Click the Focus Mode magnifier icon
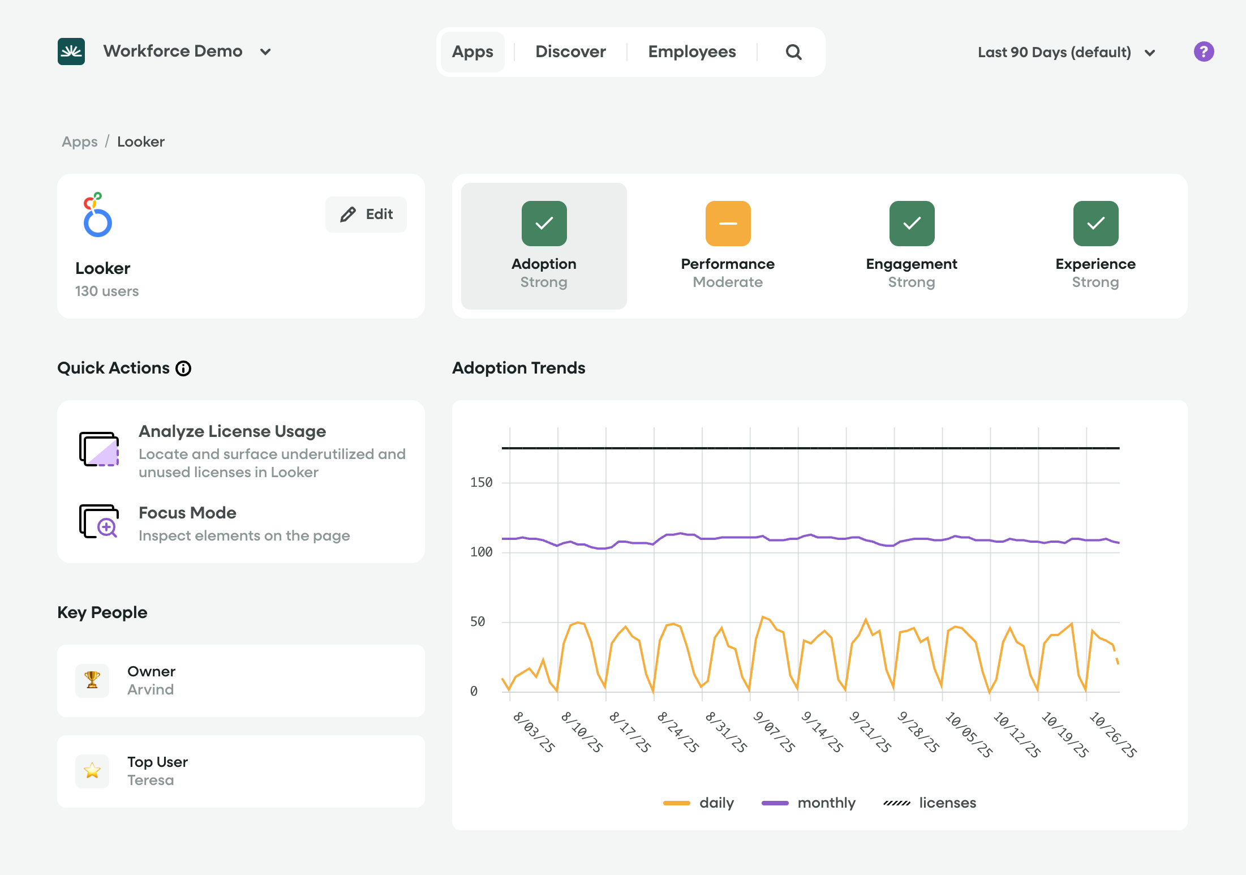Viewport: 1246px width, 875px height. [99, 521]
